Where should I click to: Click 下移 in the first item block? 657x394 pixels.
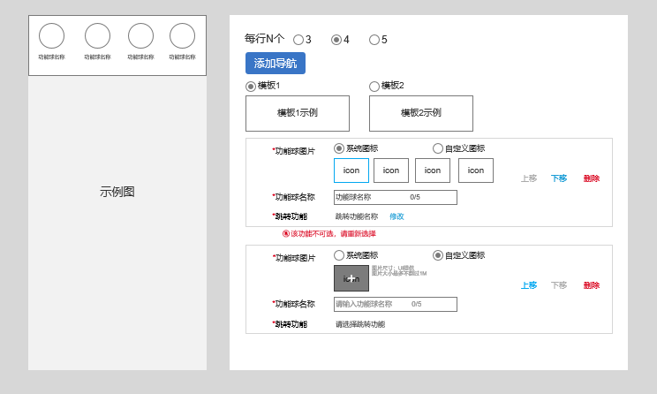558,178
